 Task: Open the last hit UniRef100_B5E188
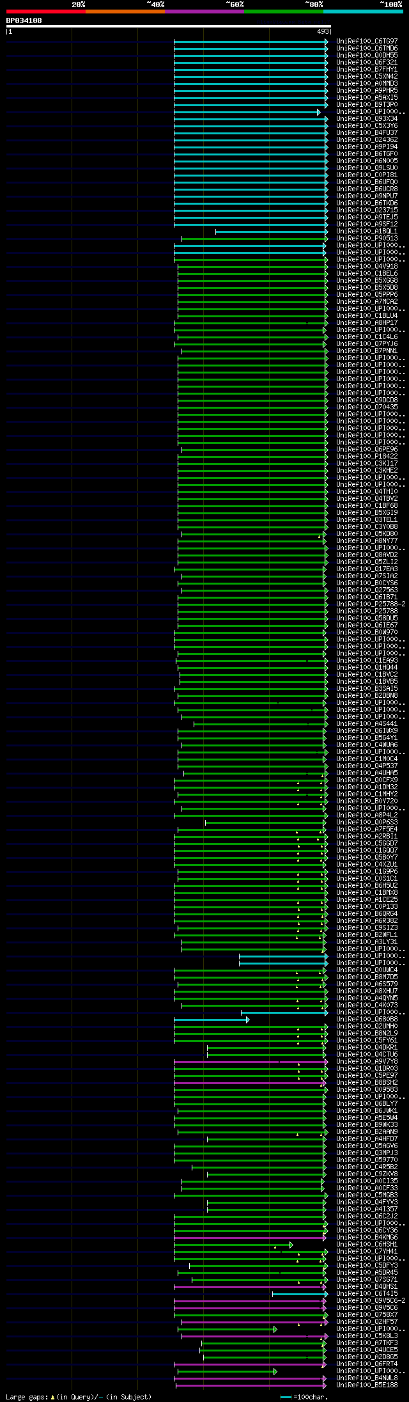(367, 1385)
